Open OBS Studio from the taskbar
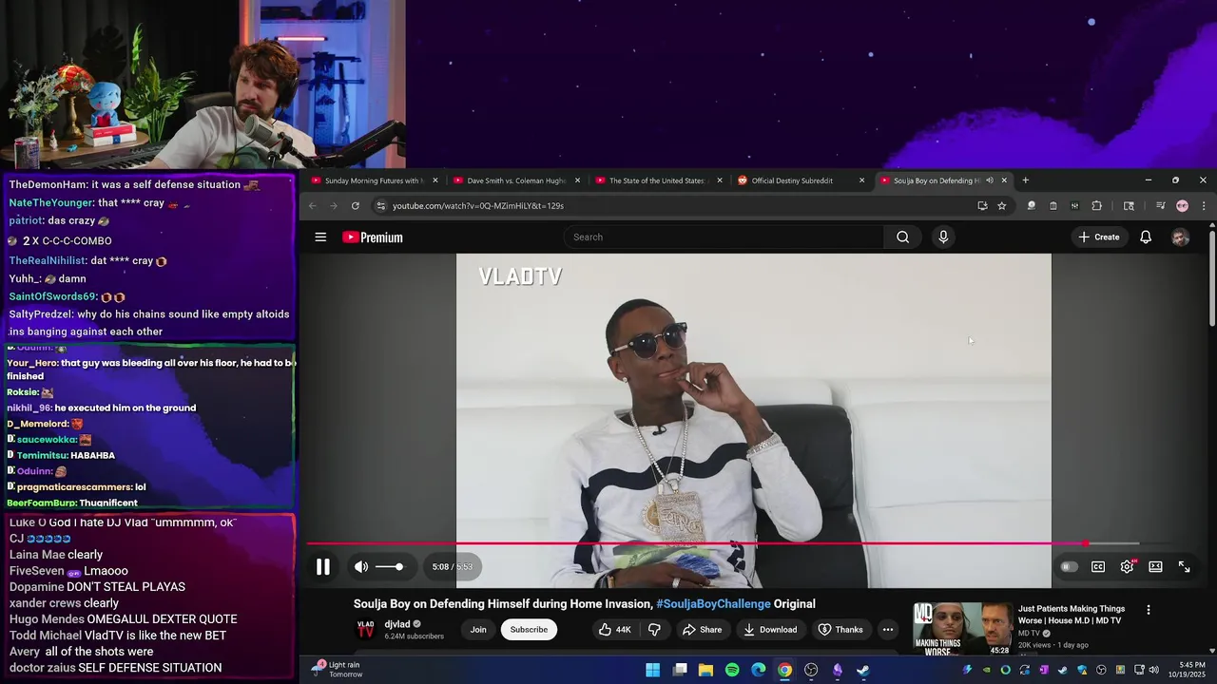The image size is (1217, 684). coord(811,670)
